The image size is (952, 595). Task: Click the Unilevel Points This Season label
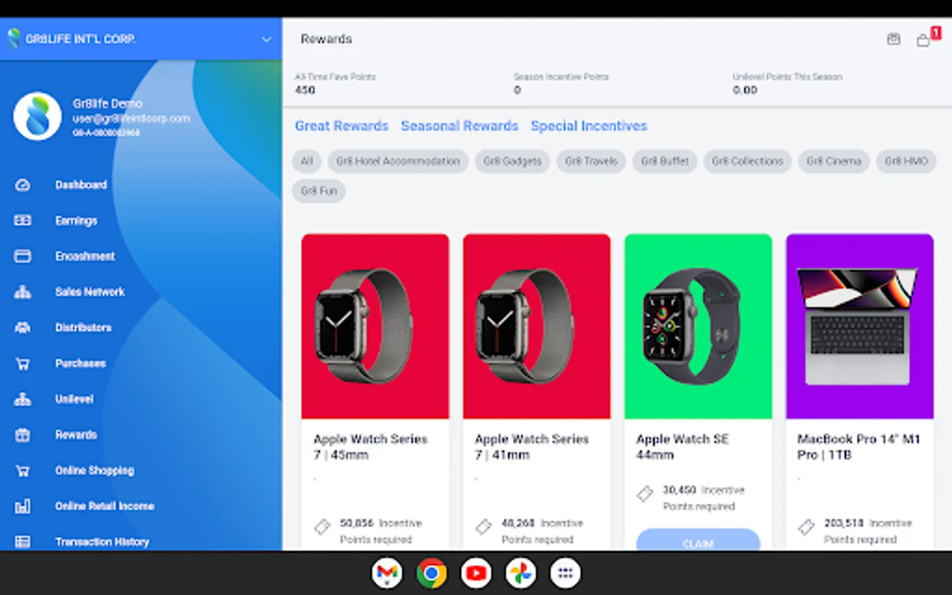click(x=787, y=77)
